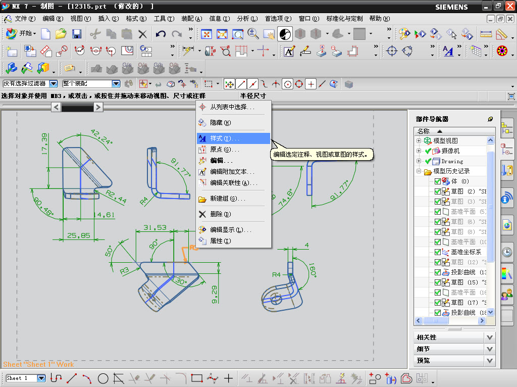The image size is (517, 387).
Task: Select the Rectangle sketch tool in bottom toolbar
Action: pos(197,378)
